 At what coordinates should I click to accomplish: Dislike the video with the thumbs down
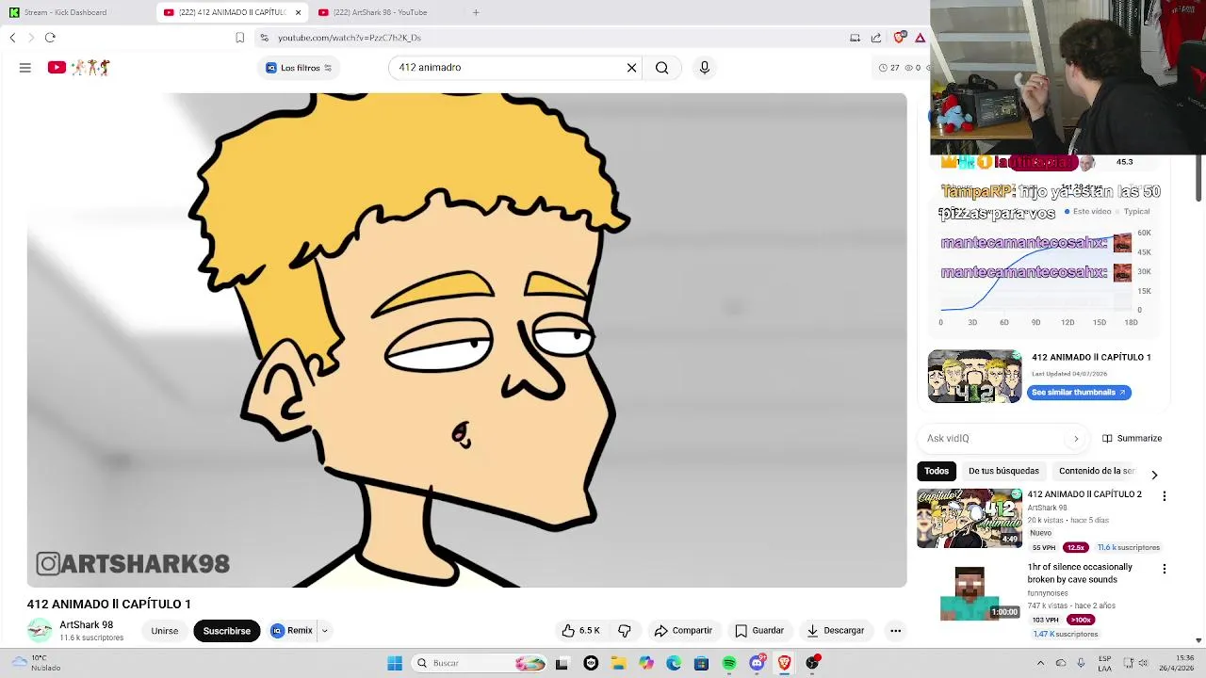624,631
